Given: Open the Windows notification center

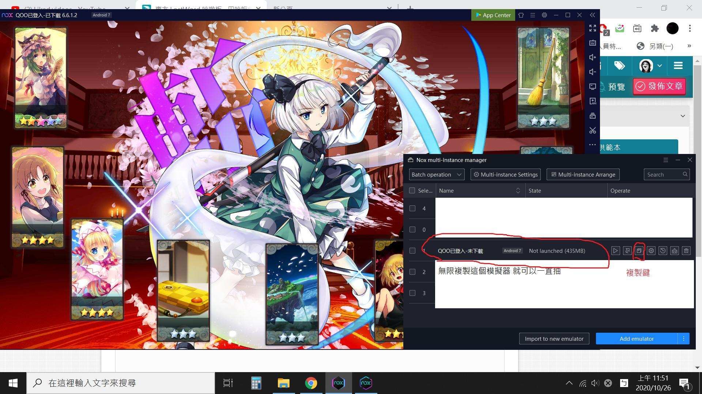Looking at the screenshot, I should [685, 383].
